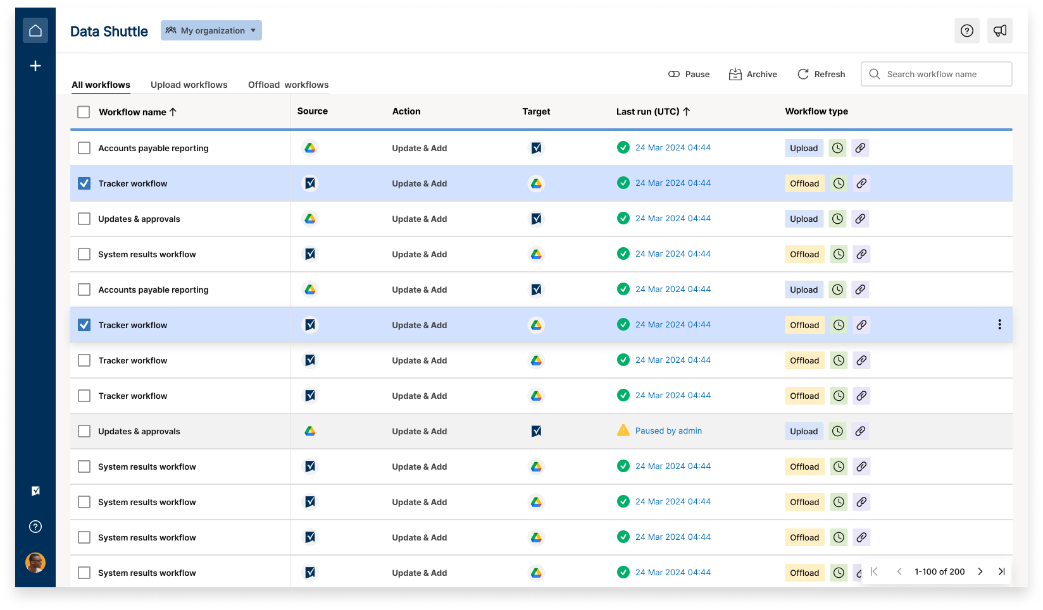
Task: Click the Google Drive source icon for Updates & approvals
Action: 310,219
